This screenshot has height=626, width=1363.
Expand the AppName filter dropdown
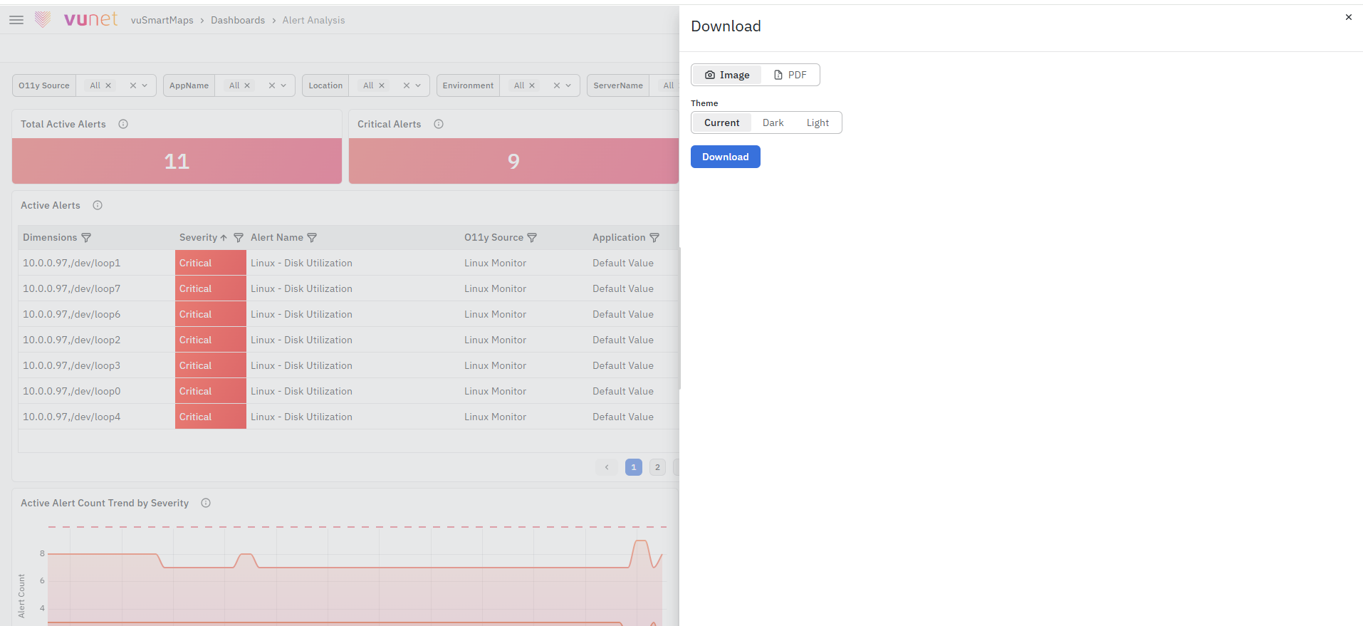[283, 85]
